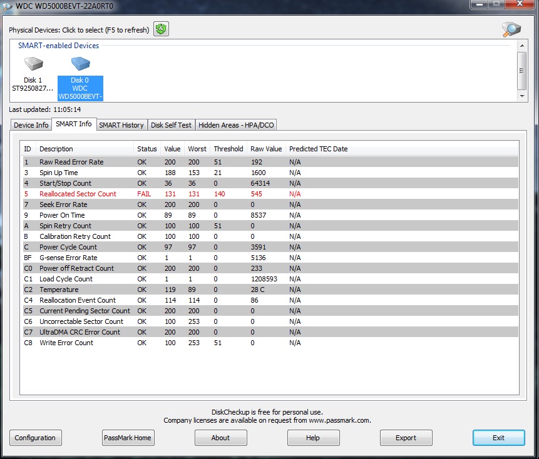Open the SMART History tab

[x=121, y=125]
